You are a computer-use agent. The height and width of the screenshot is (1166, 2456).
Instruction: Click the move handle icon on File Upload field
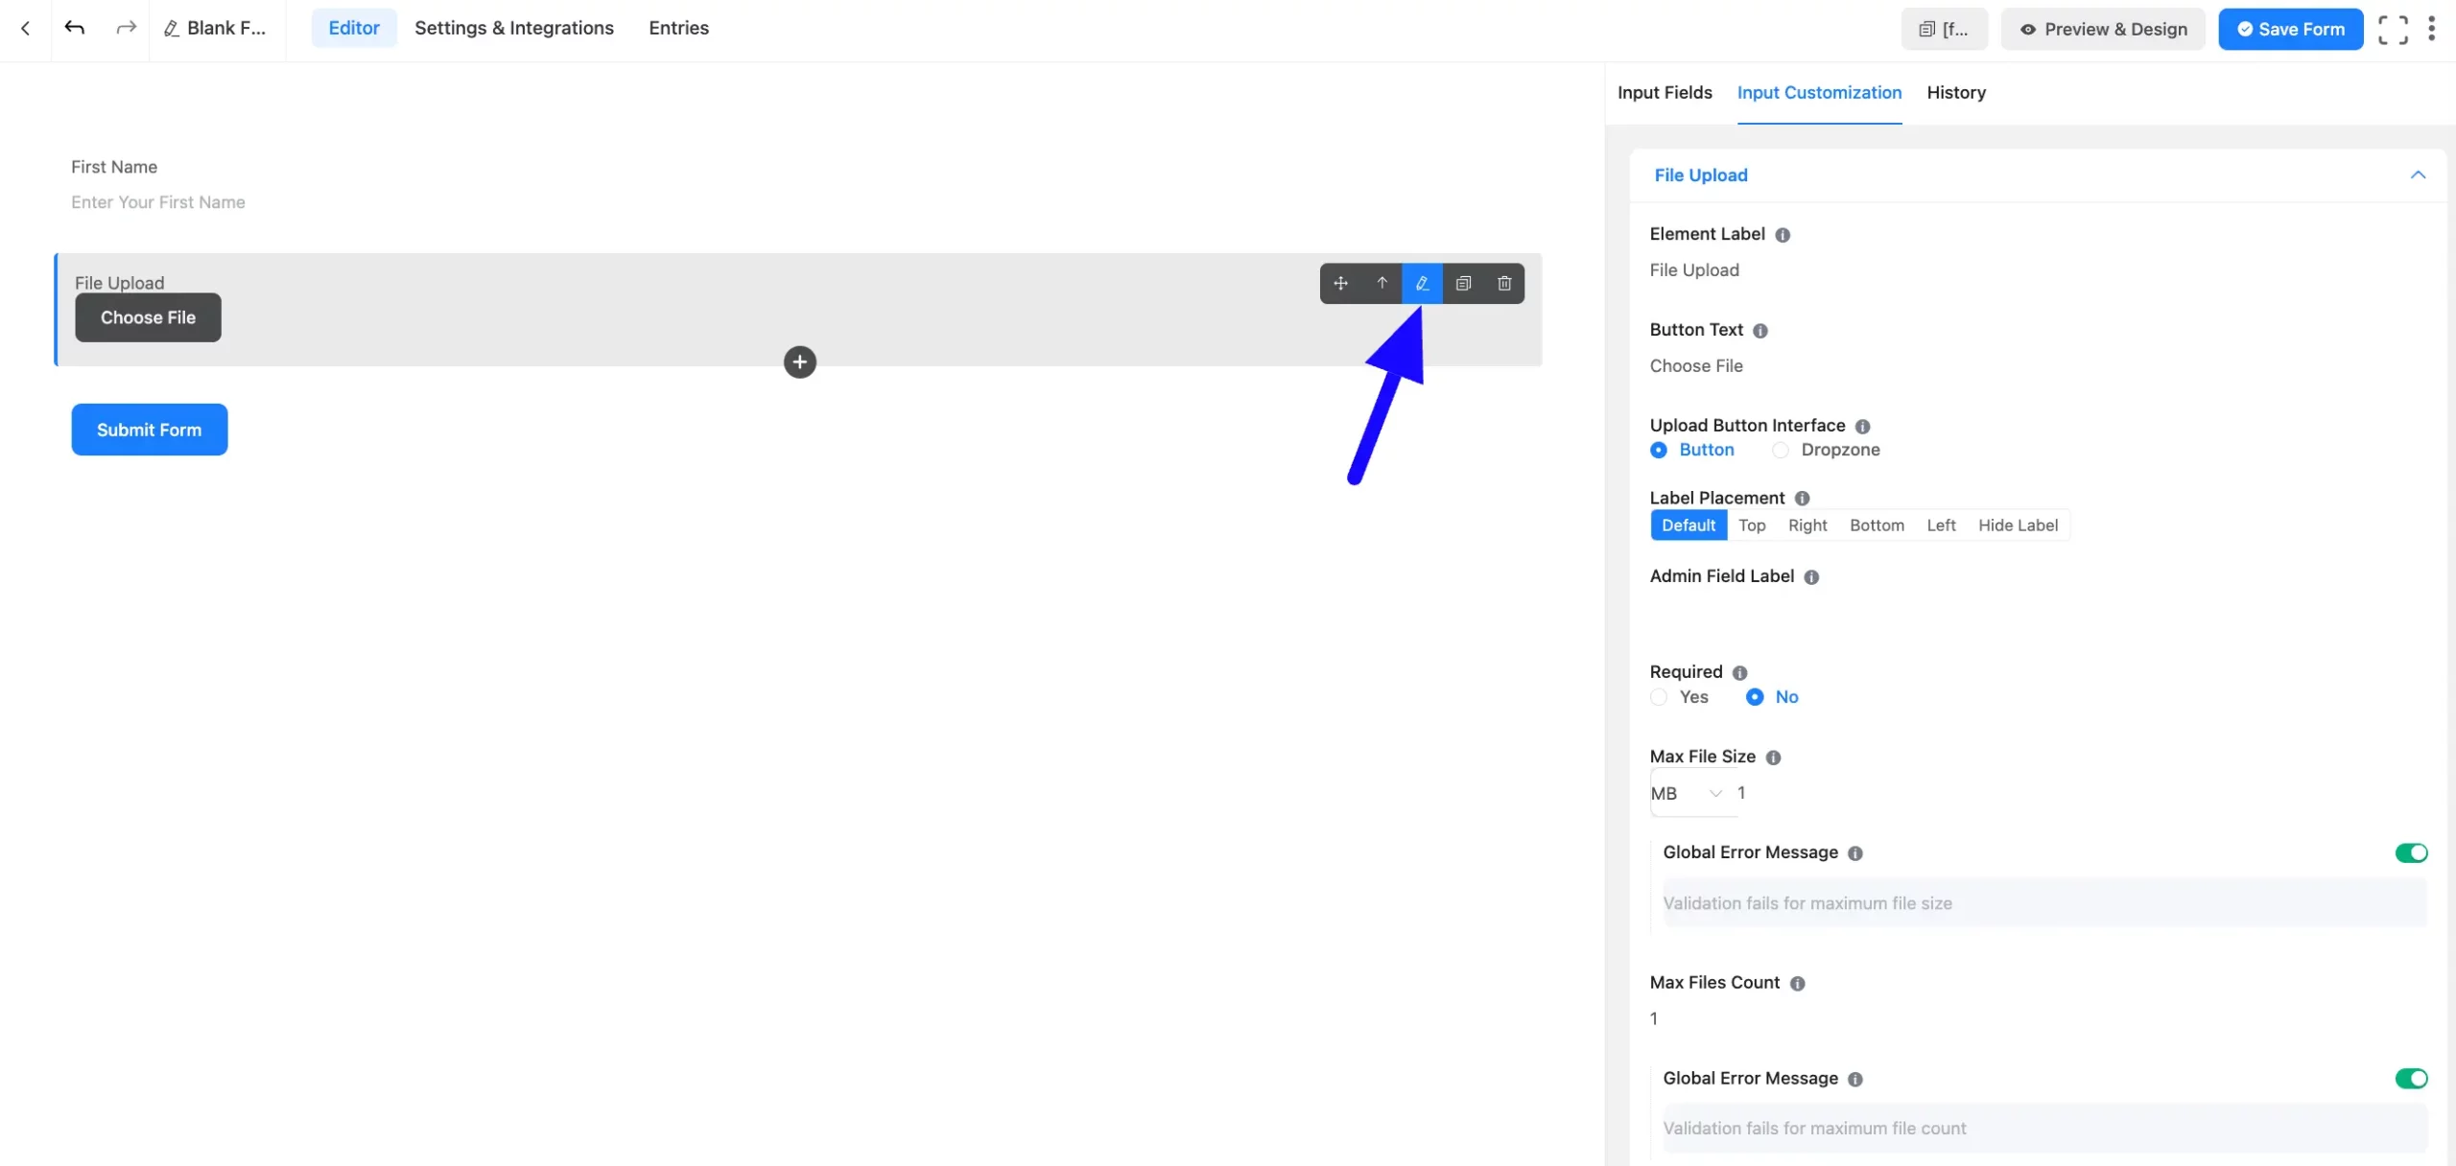1340,283
